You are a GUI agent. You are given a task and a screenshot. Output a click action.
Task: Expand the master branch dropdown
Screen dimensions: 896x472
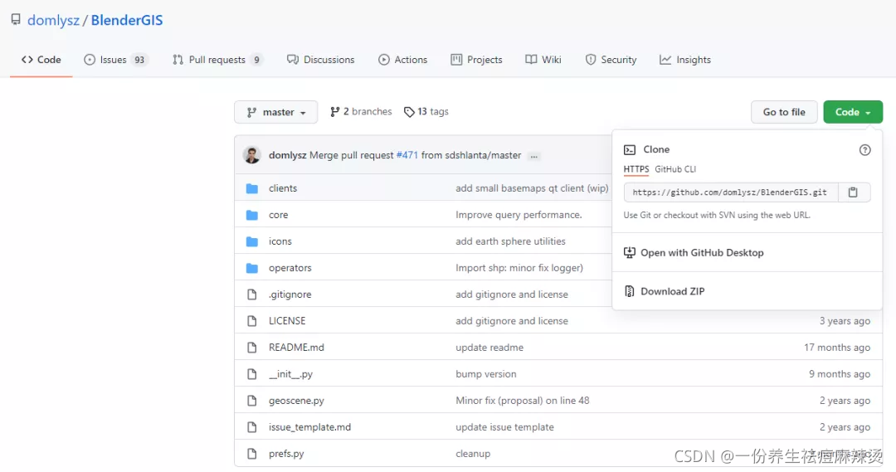click(276, 112)
